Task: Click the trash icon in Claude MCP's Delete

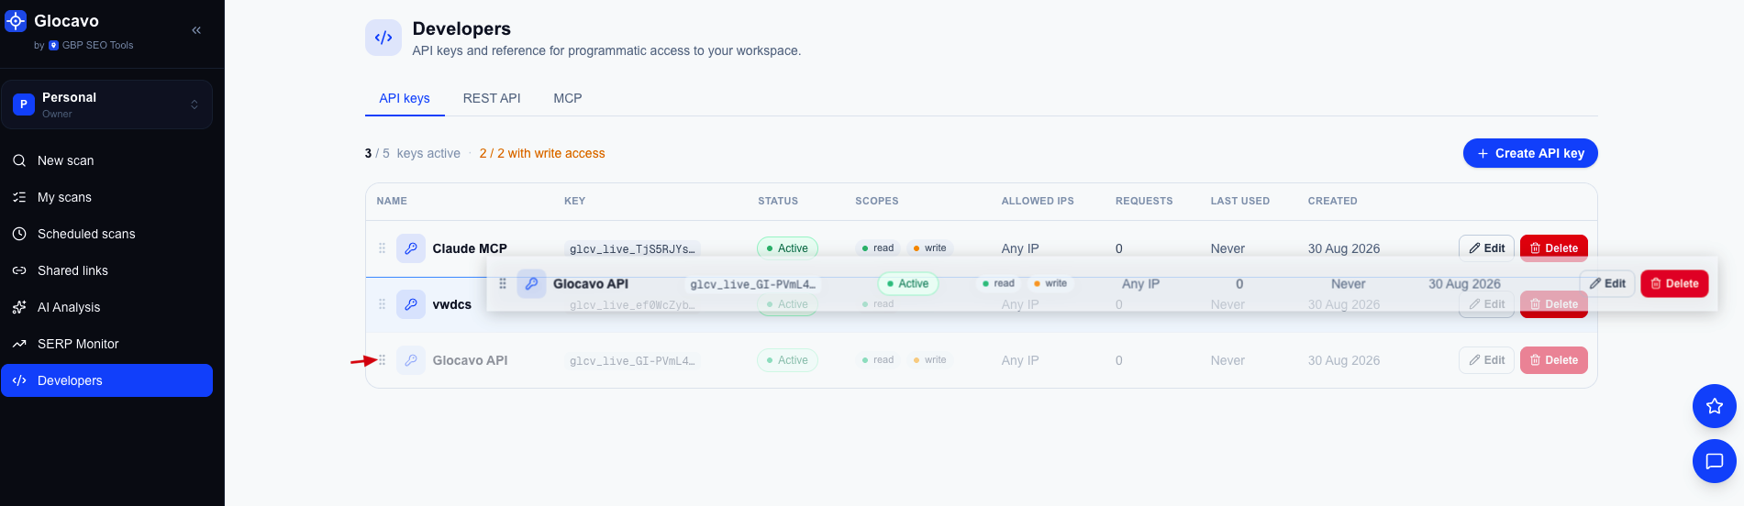Action: 1535,248
